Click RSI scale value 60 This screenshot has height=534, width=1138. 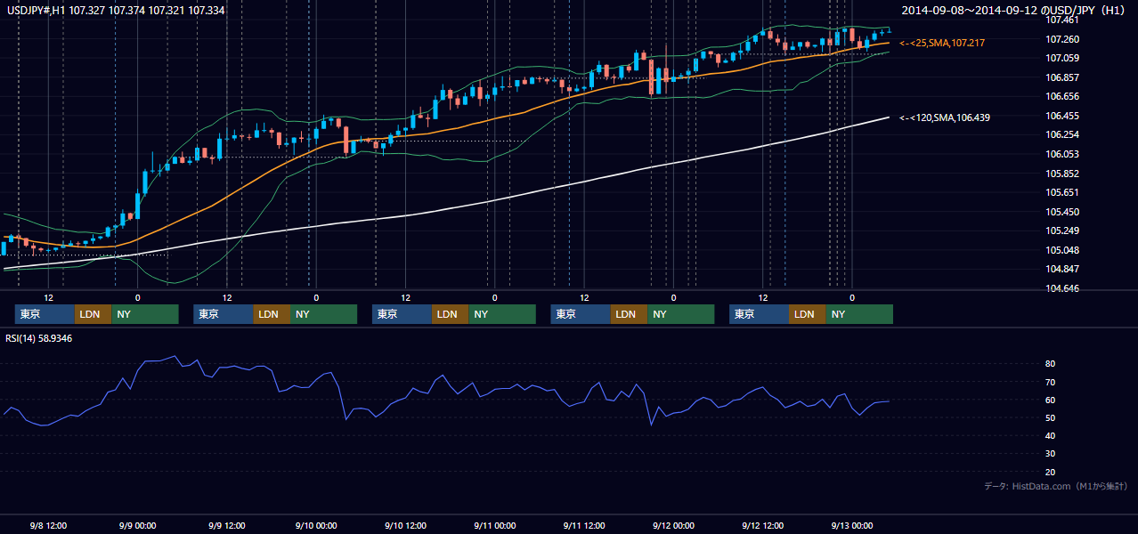coord(1051,400)
